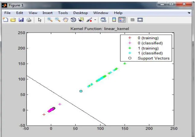
Task: Toggle the Insert Colorbar button
Action: coord(114,20)
